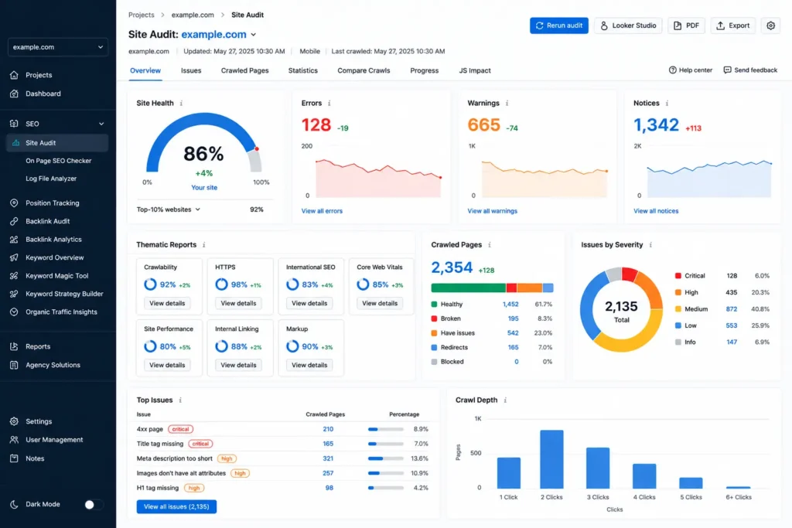Switch to the Crawled Pages tab
Image resolution: width=792 pixels, height=528 pixels.
pos(244,70)
